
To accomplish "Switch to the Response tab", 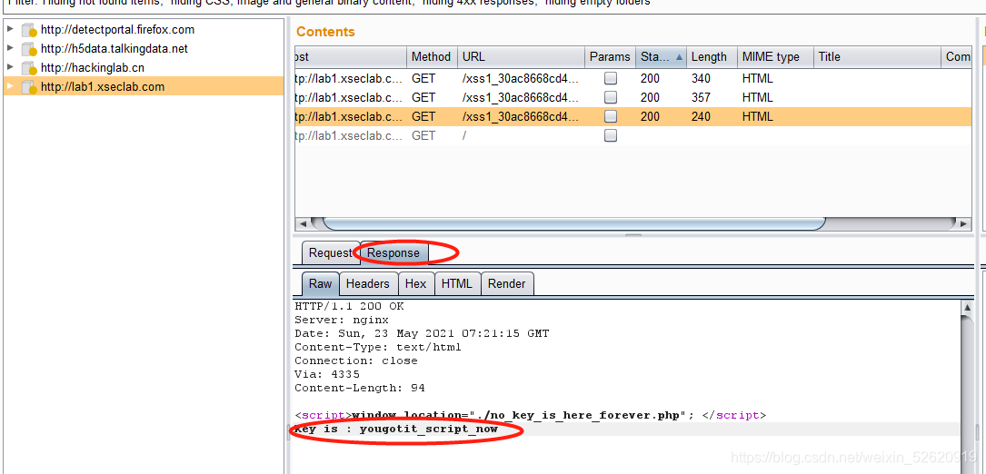I will 393,252.
